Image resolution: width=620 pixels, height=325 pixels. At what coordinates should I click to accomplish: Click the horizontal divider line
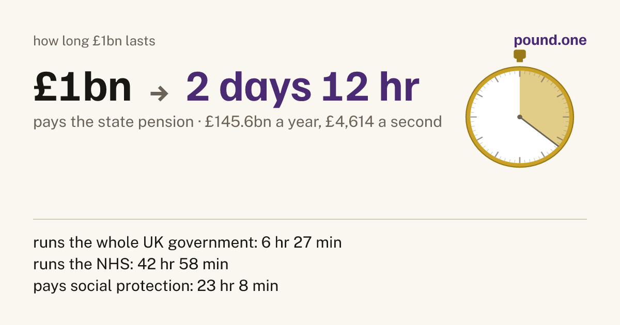[x=310, y=219]
